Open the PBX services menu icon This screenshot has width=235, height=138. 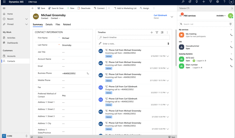181,15
